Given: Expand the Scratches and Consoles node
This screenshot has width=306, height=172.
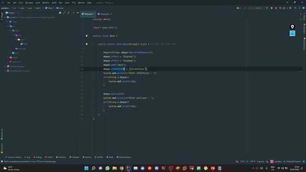Looking at the screenshot, I should pos(5,71).
